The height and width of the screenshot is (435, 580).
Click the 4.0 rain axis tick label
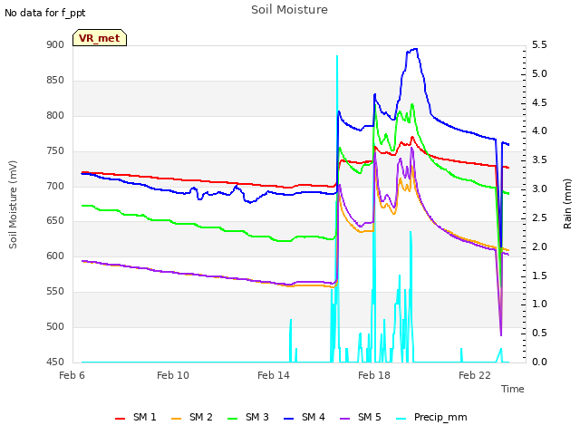coord(539,130)
